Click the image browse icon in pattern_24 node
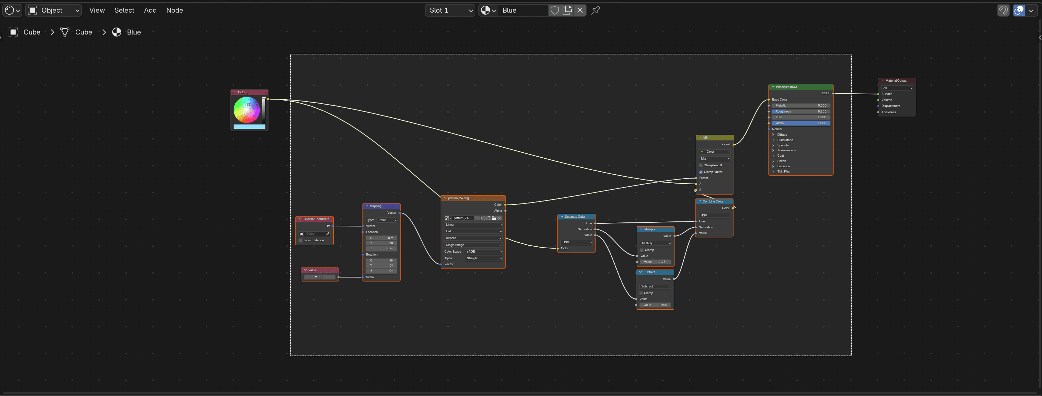The image size is (1042, 396). tap(448, 218)
